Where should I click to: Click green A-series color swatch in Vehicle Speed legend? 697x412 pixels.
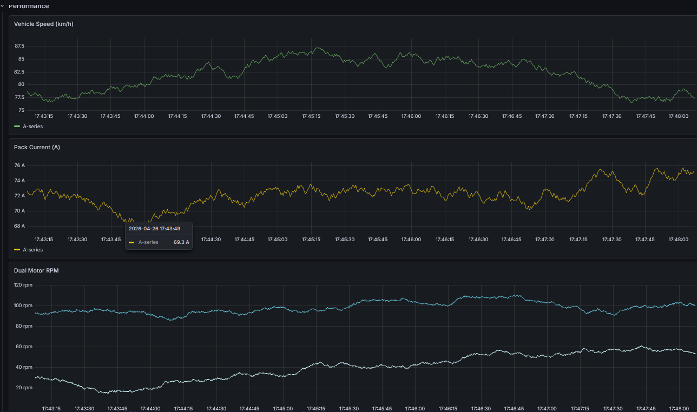pos(17,127)
